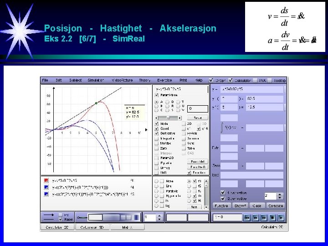Enable the PrA checkbox in the menu bar
The height and width of the screenshot is (246, 328).
click(x=255, y=80)
